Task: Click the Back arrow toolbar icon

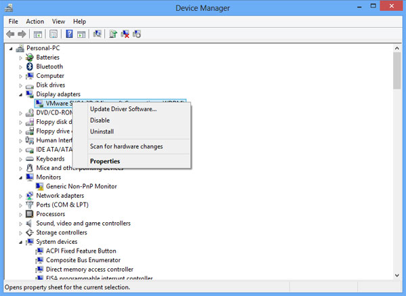Action: (10, 34)
